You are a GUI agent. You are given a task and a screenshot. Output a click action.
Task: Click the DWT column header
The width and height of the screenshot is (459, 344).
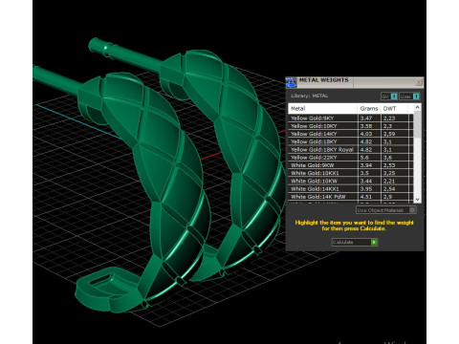coord(394,109)
